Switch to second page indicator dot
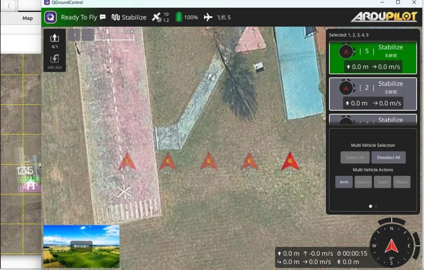This screenshot has height=270, width=424. (376, 206)
